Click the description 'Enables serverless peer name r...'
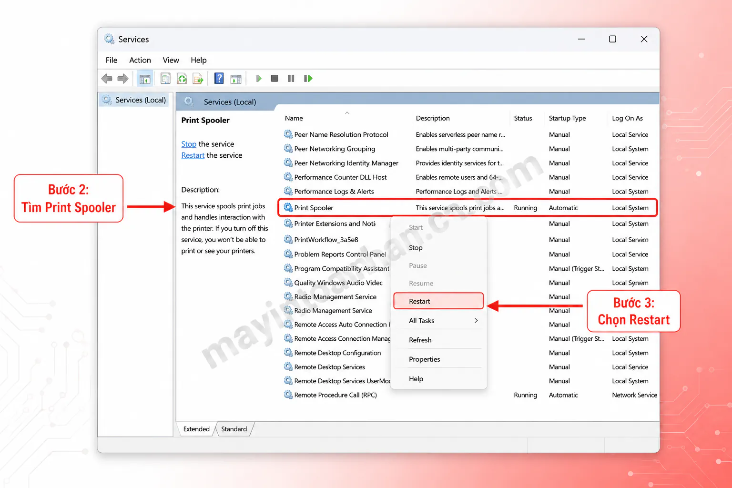732x488 pixels. click(460, 135)
